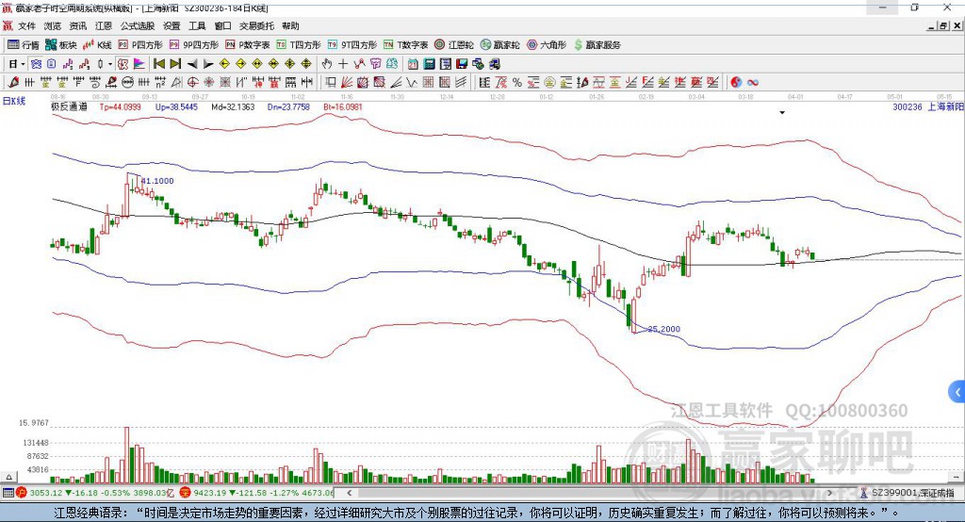Open the 赢家轮 wheel tool

[500, 45]
